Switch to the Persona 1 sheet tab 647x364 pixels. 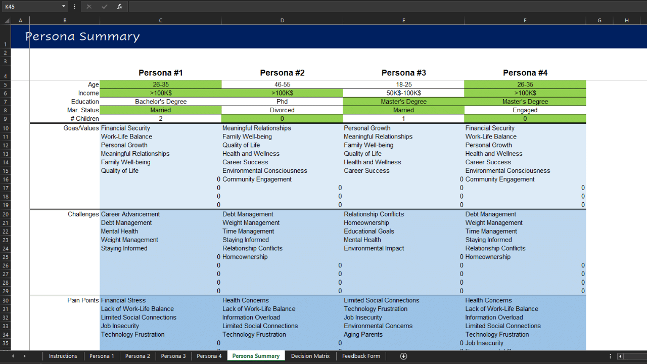pyautogui.click(x=102, y=356)
